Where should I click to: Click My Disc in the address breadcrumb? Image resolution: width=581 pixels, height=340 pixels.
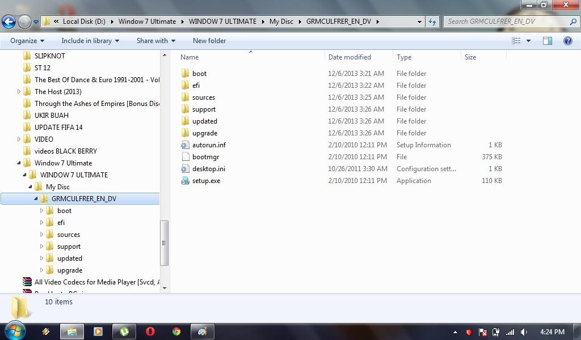pyautogui.click(x=281, y=22)
